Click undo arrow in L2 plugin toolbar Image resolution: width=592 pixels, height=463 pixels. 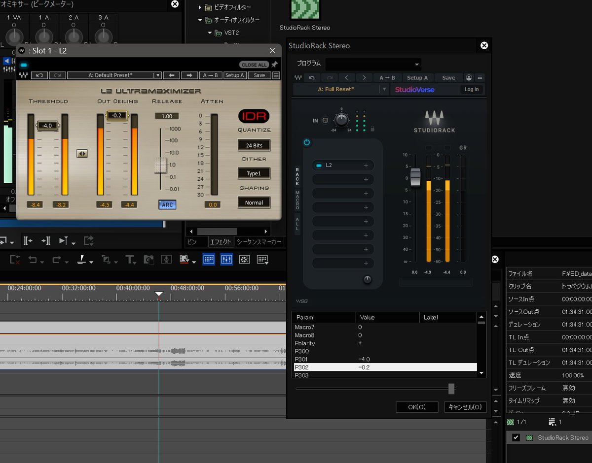coord(39,75)
